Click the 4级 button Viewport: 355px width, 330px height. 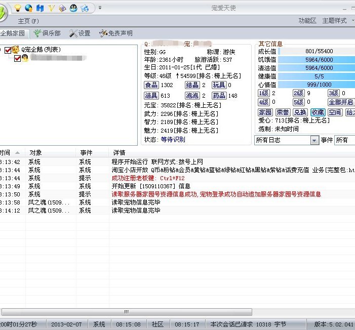264,102
